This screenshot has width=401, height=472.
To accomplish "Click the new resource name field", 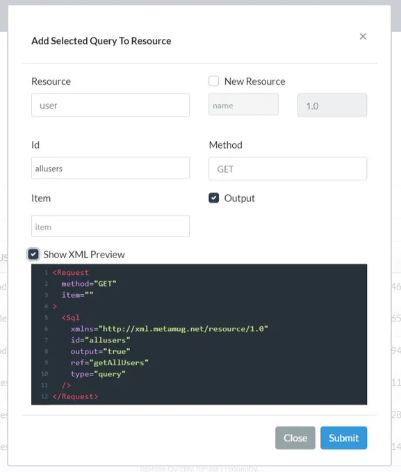I will pos(243,104).
